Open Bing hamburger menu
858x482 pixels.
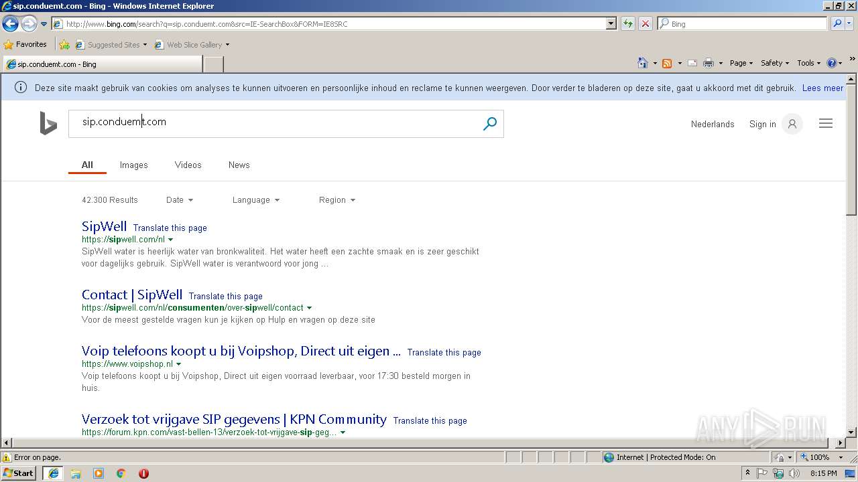(826, 124)
